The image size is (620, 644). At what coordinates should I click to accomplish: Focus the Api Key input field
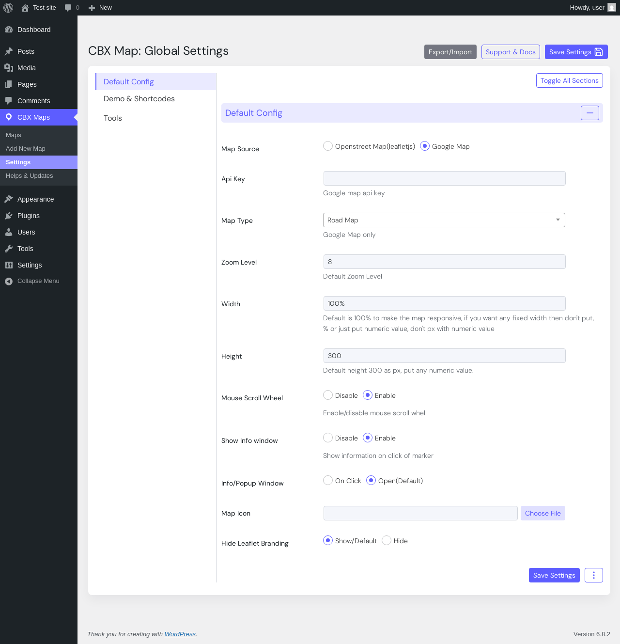[x=445, y=178]
